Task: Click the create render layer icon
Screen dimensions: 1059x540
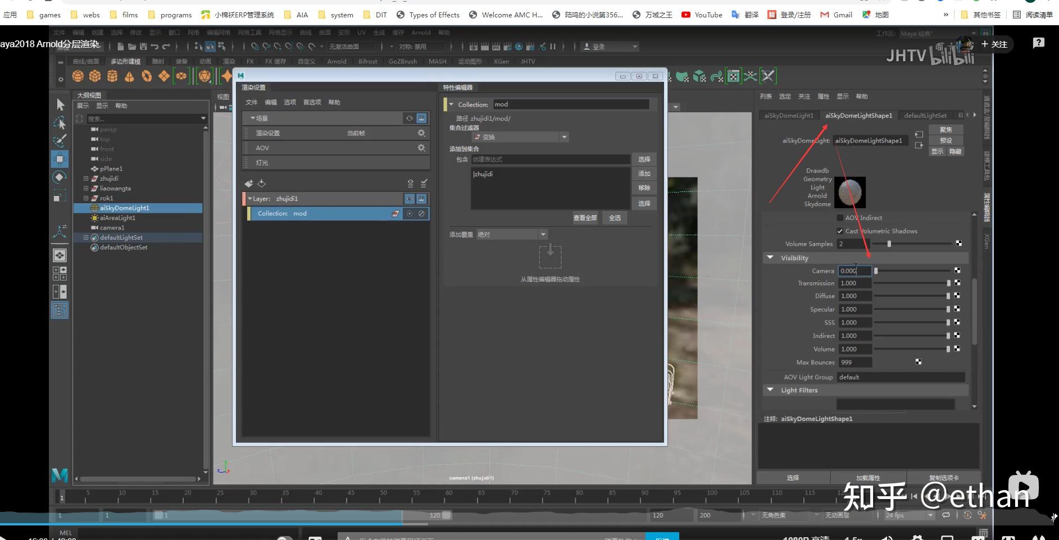Action: (249, 184)
